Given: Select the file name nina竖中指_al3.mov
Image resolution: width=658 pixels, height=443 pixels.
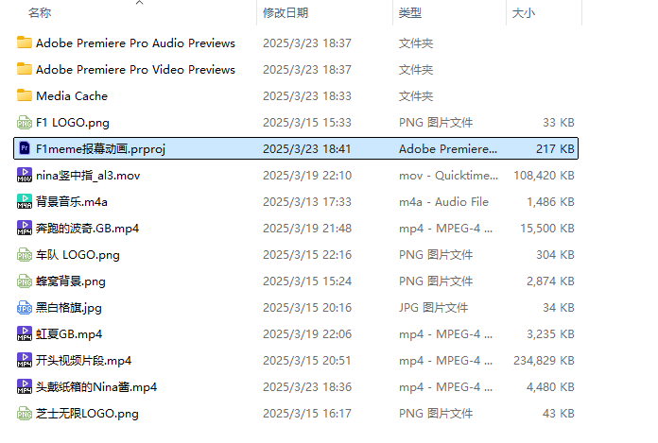Looking at the screenshot, I should pos(88,175).
